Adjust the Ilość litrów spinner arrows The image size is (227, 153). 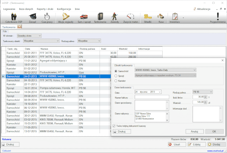click(x=205, y=97)
